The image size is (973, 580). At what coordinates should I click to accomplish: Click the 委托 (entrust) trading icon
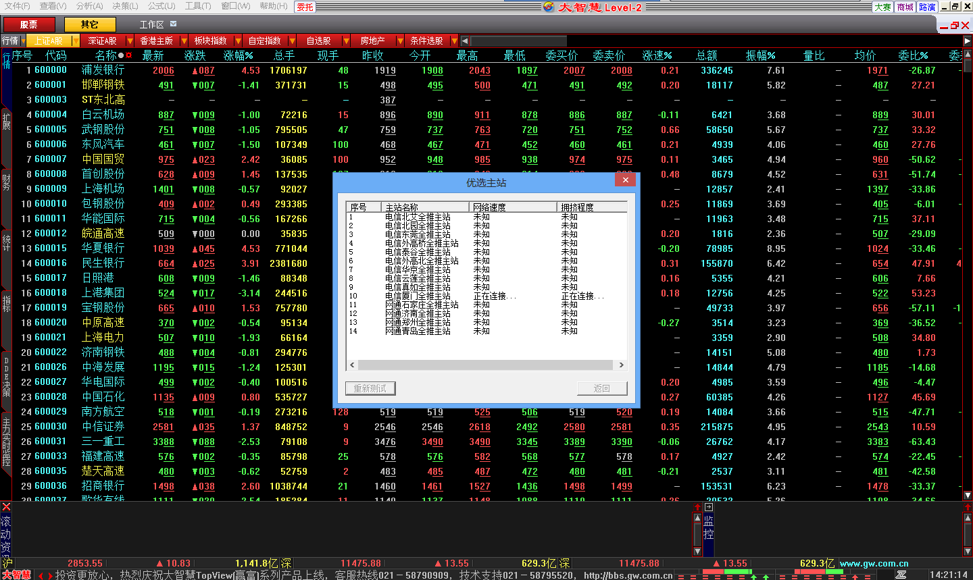click(x=305, y=7)
